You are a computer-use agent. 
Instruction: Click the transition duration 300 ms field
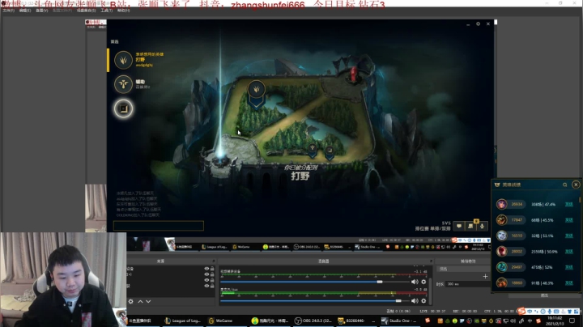click(x=468, y=284)
